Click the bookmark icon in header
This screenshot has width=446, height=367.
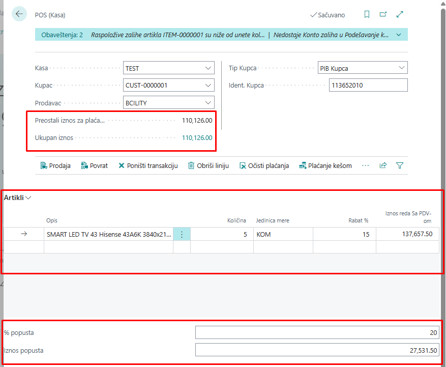click(x=367, y=15)
